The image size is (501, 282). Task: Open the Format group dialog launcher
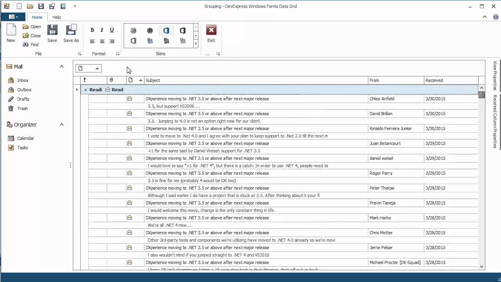point(117,54)
